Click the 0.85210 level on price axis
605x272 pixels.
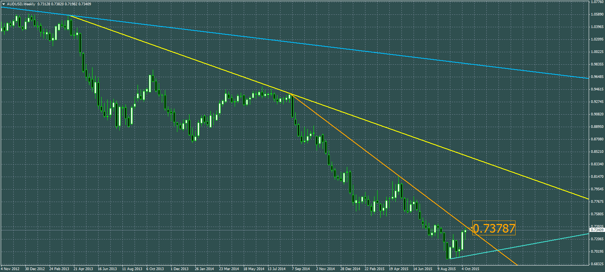(597, 152)
